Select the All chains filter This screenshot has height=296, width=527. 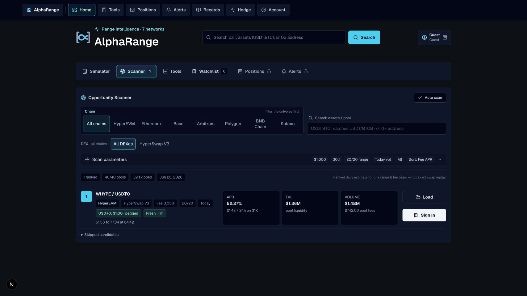point(97,124)
